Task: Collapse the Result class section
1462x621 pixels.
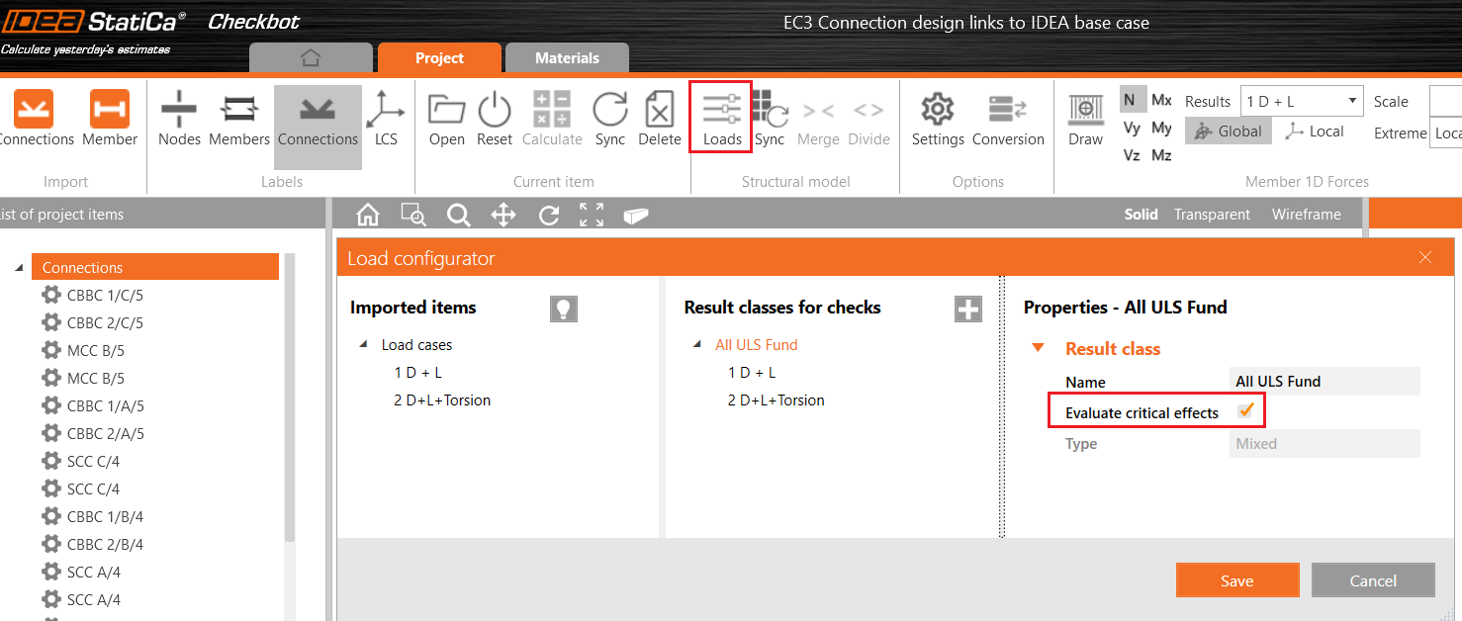Action: pos(1038,348)
